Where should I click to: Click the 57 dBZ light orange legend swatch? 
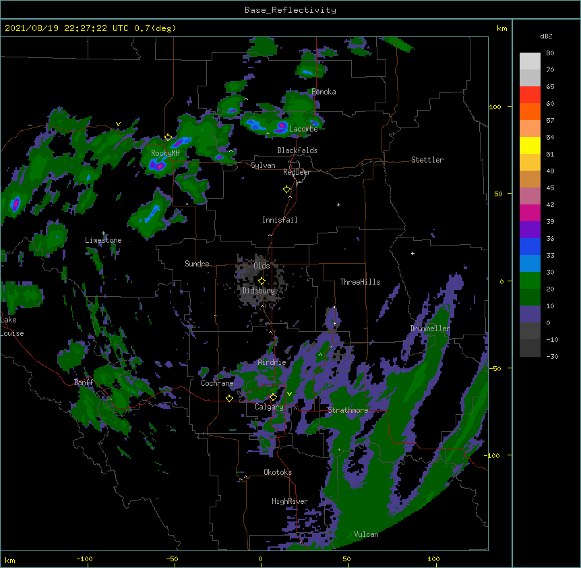click(530, 128)
